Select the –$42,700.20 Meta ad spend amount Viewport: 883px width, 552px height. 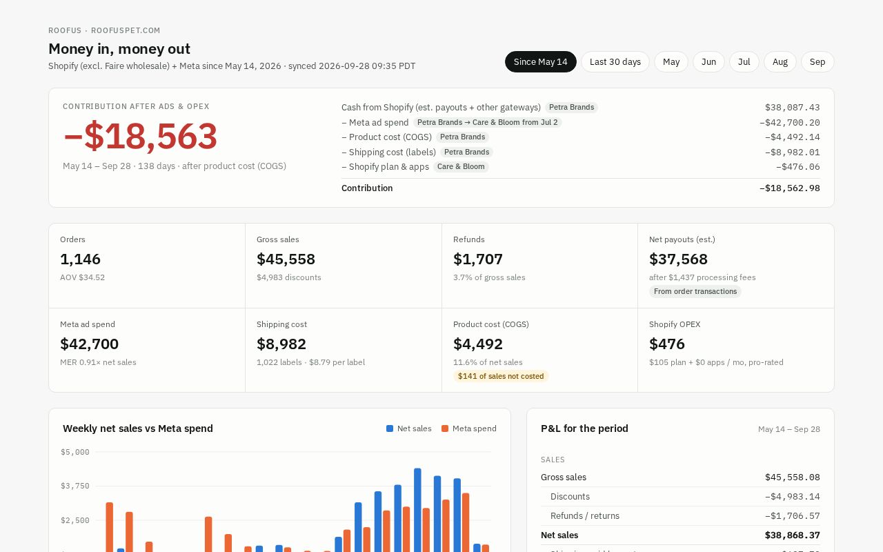point(789,123)
